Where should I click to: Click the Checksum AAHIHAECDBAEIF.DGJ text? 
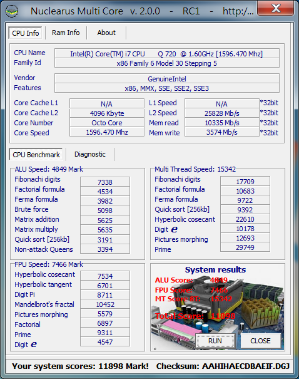tap(223, 366)
